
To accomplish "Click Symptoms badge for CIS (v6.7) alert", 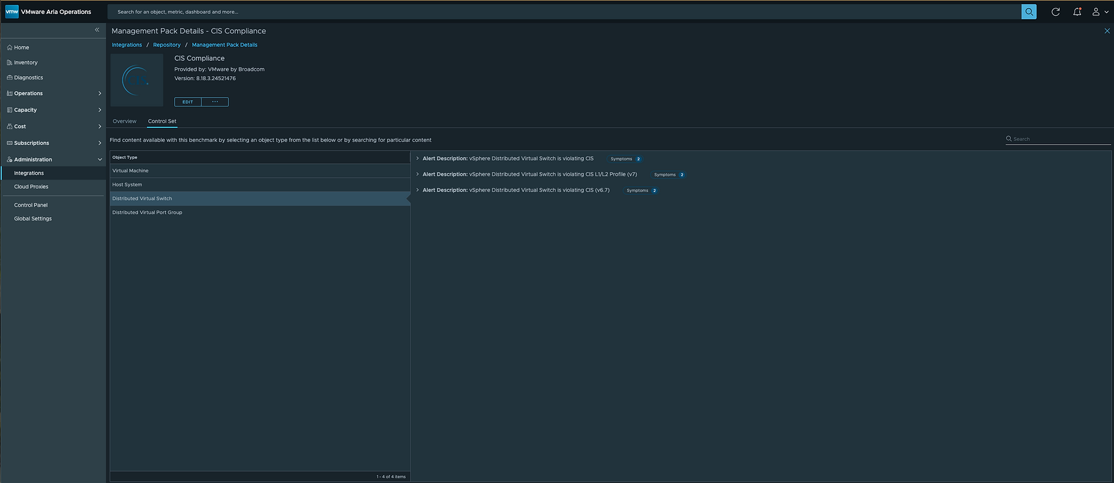I will click(641, 190).
